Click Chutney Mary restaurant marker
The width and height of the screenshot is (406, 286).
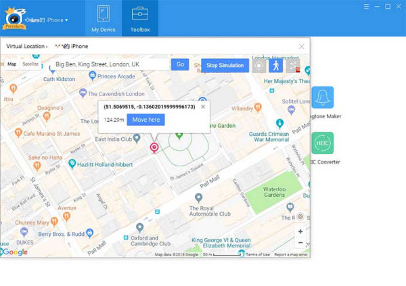pyautogui.click(x=54, y=222)
